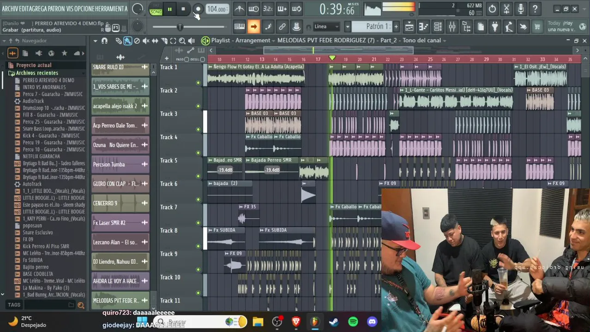
Task: Adjust the main volume knob
Action: coord(138,9)
